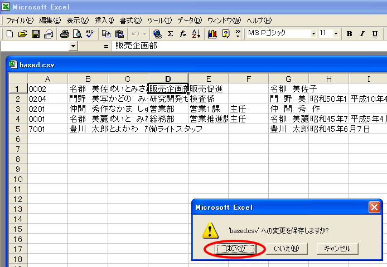Open the 編集(E) menu

50,21
